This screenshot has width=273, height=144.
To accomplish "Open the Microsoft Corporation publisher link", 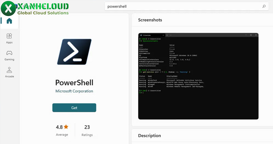I will [x=74, y=91].
